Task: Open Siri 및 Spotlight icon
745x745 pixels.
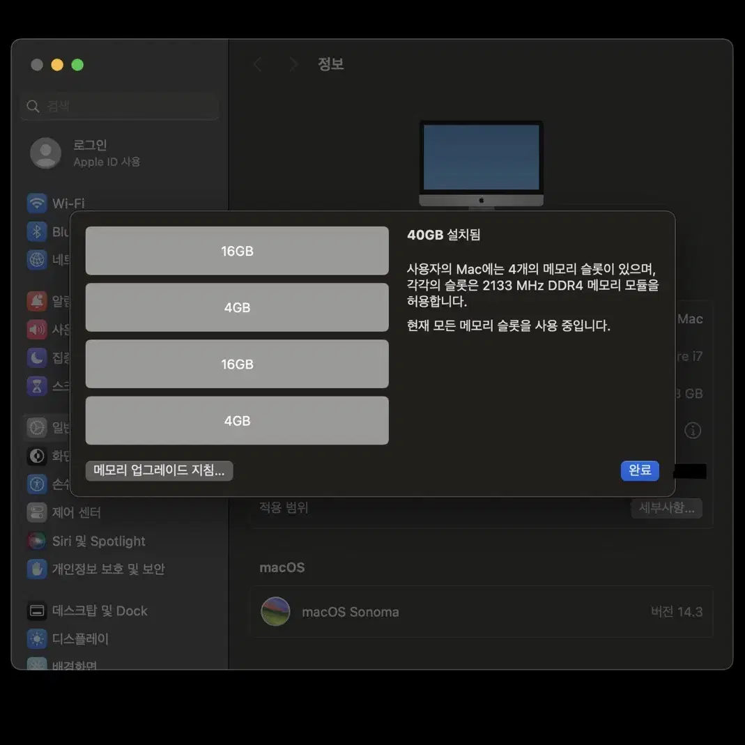Action: click(36, 541)
